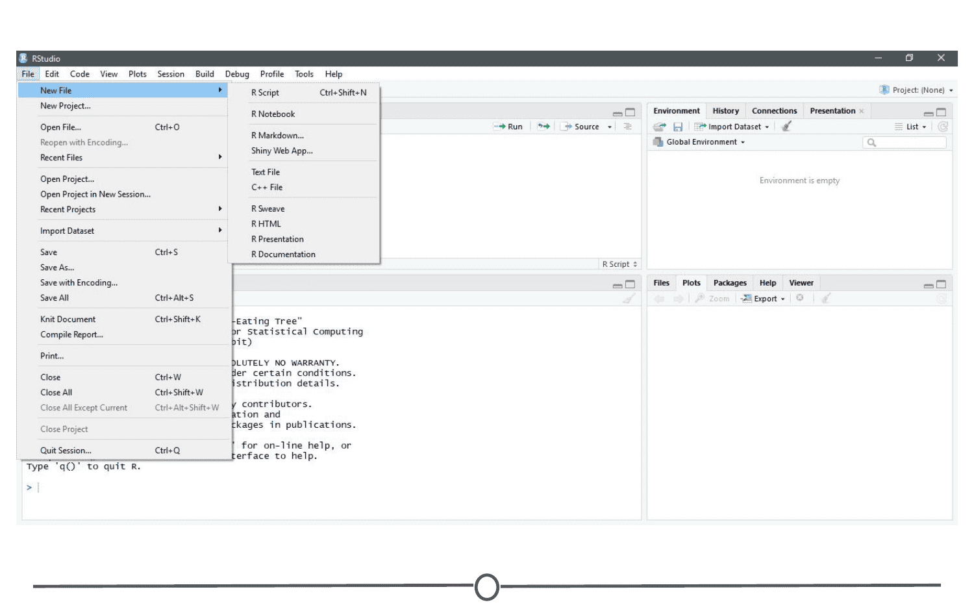This screenshot has width=974, height=609.
Task: Minimize the source editor pane
Action: coord(618,113)
